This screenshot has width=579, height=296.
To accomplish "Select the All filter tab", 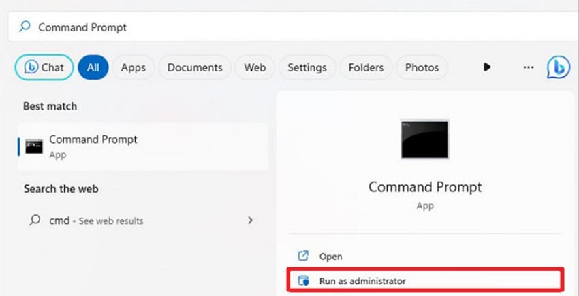I will coord(93,67).
